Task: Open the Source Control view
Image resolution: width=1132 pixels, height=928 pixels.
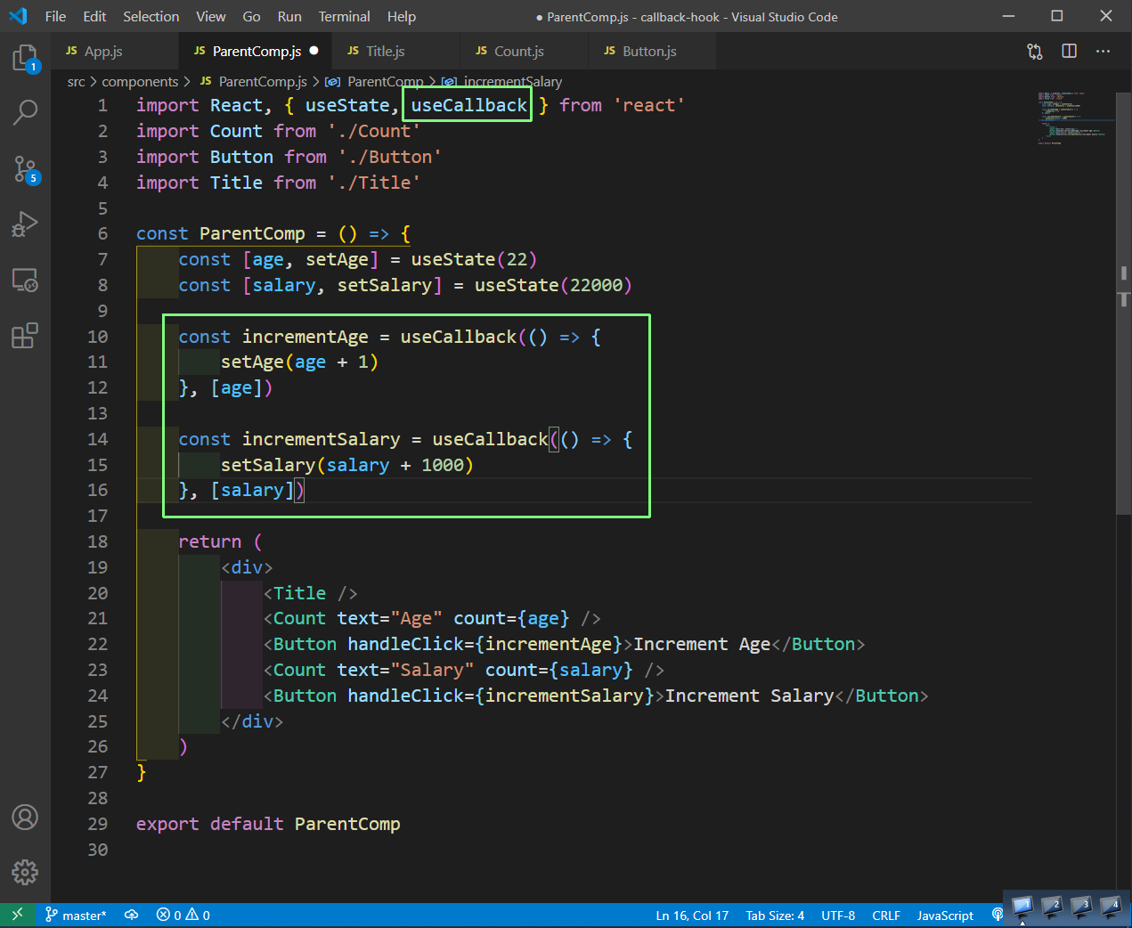Action: click(x=25, y=168)
